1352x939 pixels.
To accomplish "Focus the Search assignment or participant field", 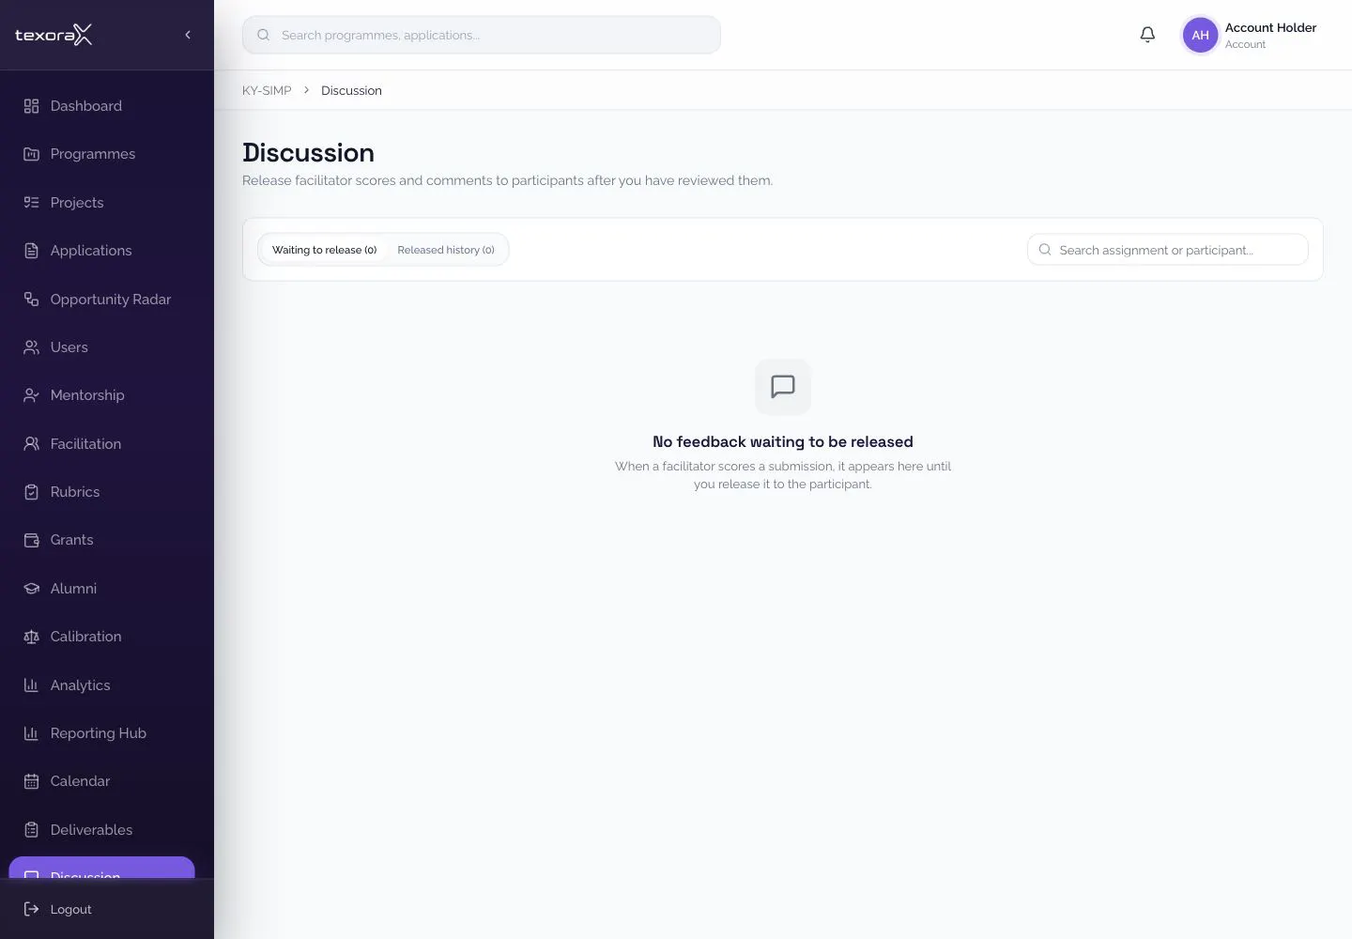I will [x=1168, y=250].
